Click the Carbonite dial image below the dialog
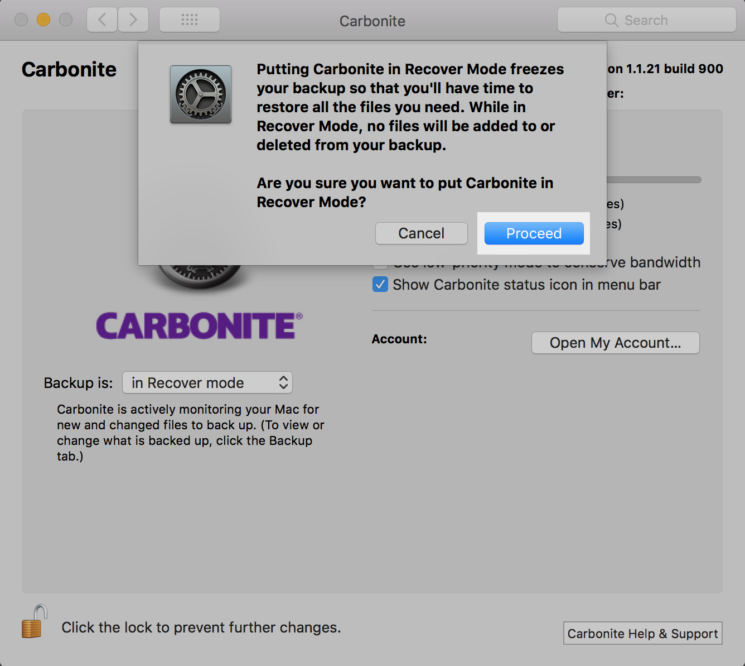 coord(200,277)
